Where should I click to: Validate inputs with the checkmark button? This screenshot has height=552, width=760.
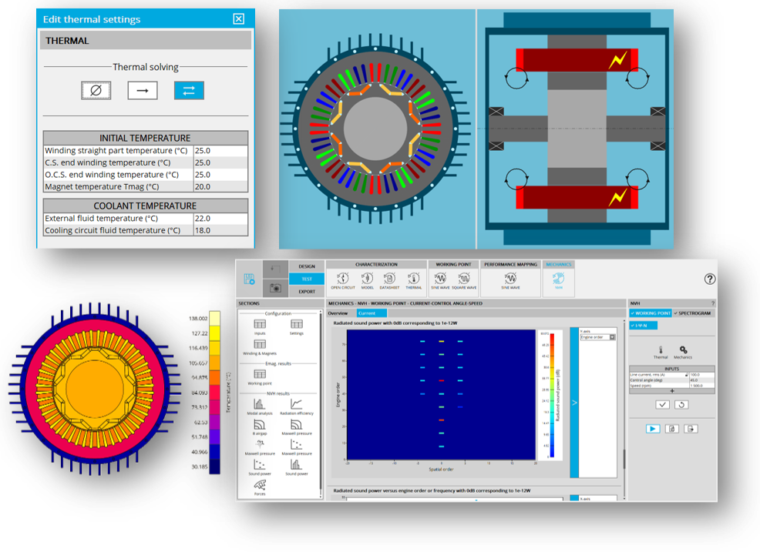(662, 405)
